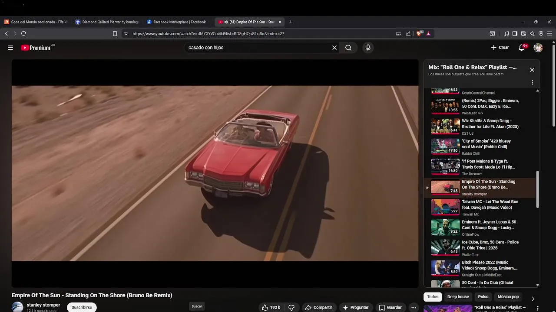The image size is (556, 312).
Task: Switch to Facebook Marketplace tab
Action: coord(178,22)
